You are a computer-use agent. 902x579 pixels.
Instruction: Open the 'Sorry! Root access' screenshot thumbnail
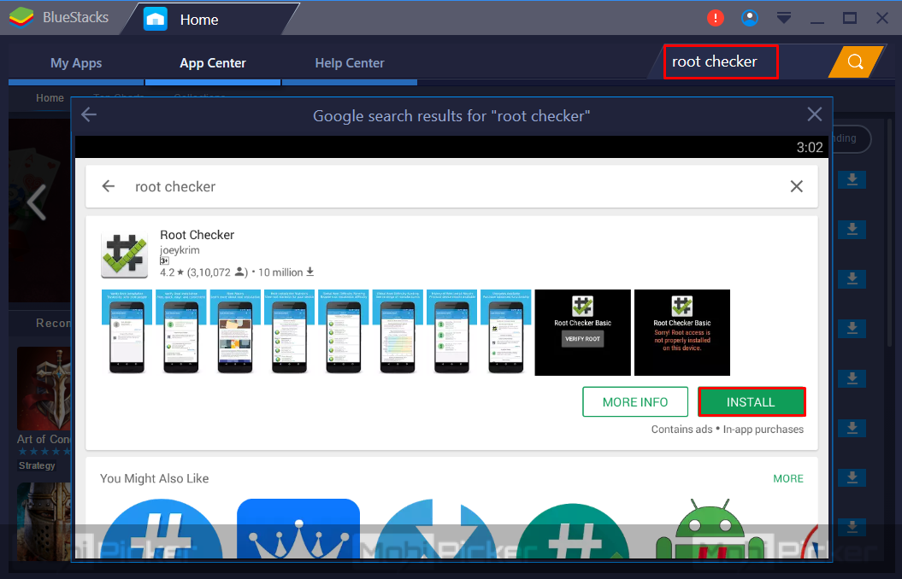[682, 332]
